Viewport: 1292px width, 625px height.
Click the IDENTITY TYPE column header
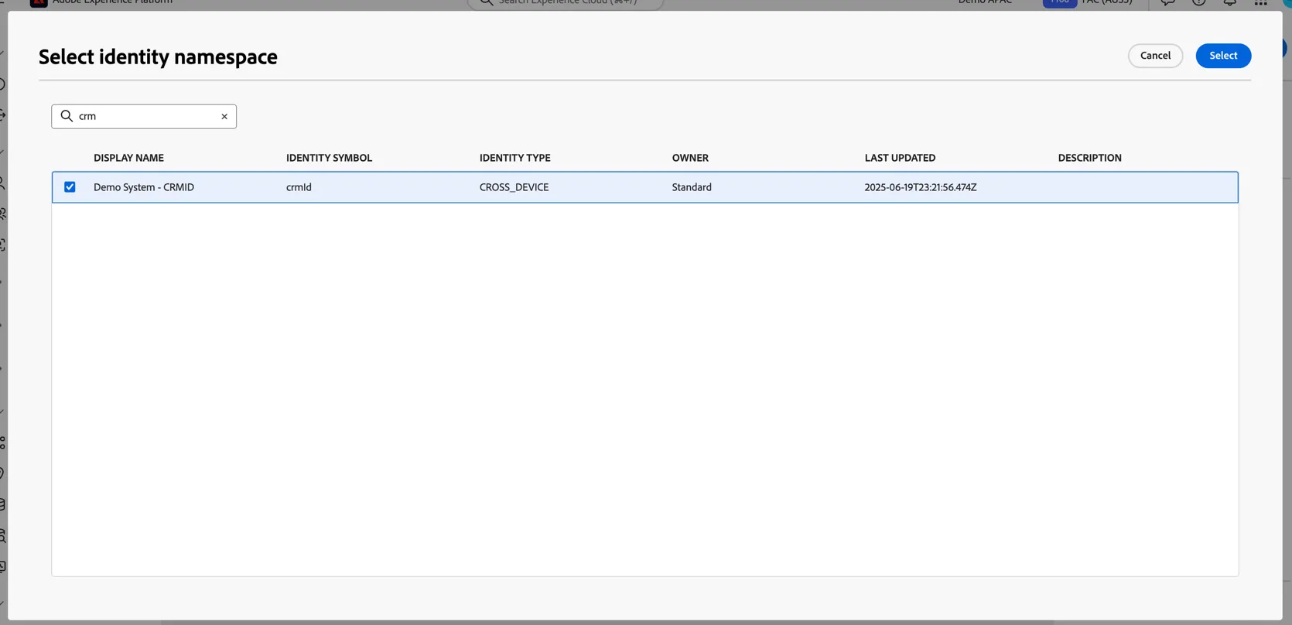pos(514,158)
